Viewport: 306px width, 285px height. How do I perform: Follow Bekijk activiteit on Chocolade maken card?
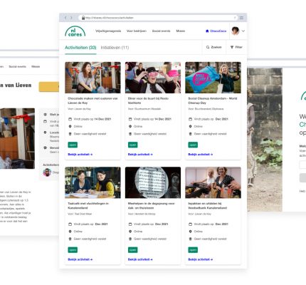click(x=80, y=155)
